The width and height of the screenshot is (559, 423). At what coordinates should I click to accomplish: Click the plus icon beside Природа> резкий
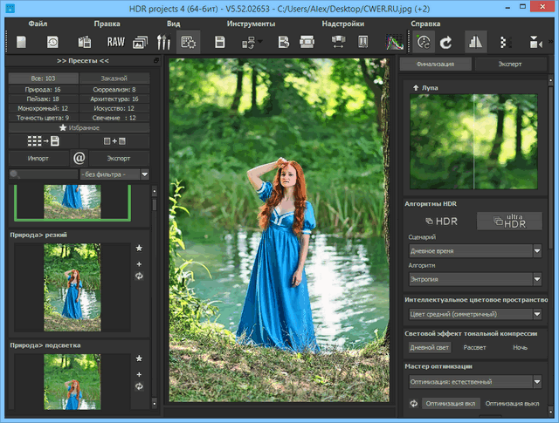139,264
